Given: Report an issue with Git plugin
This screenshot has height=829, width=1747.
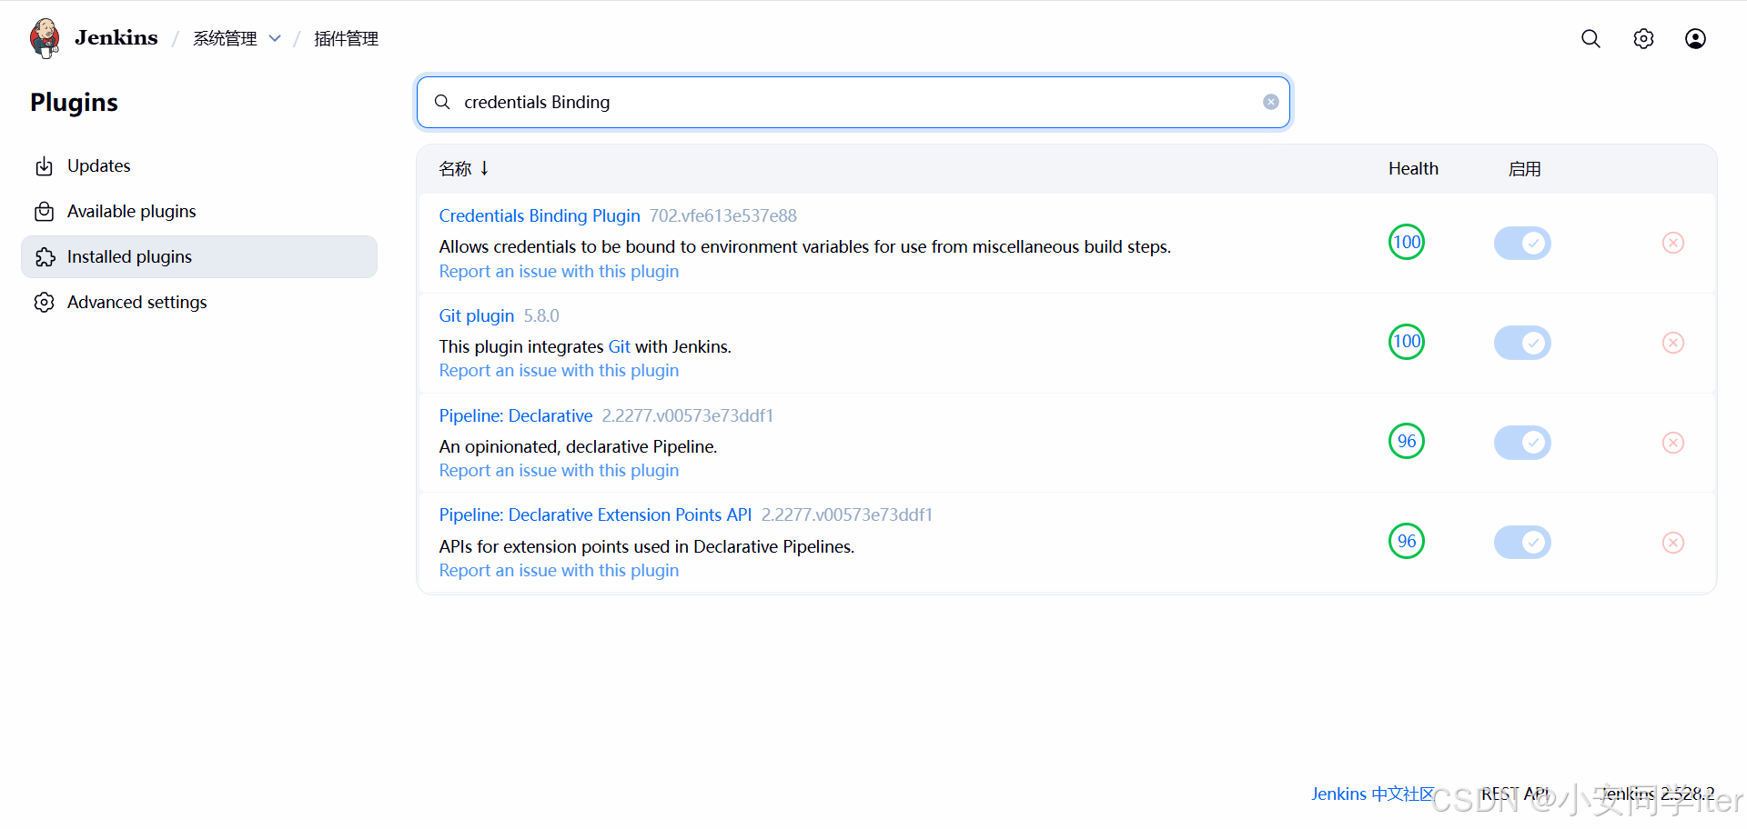Looking at the screenshot, I should click(x=559, y=370).
